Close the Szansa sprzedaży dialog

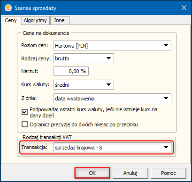click(x=184, y=8)
